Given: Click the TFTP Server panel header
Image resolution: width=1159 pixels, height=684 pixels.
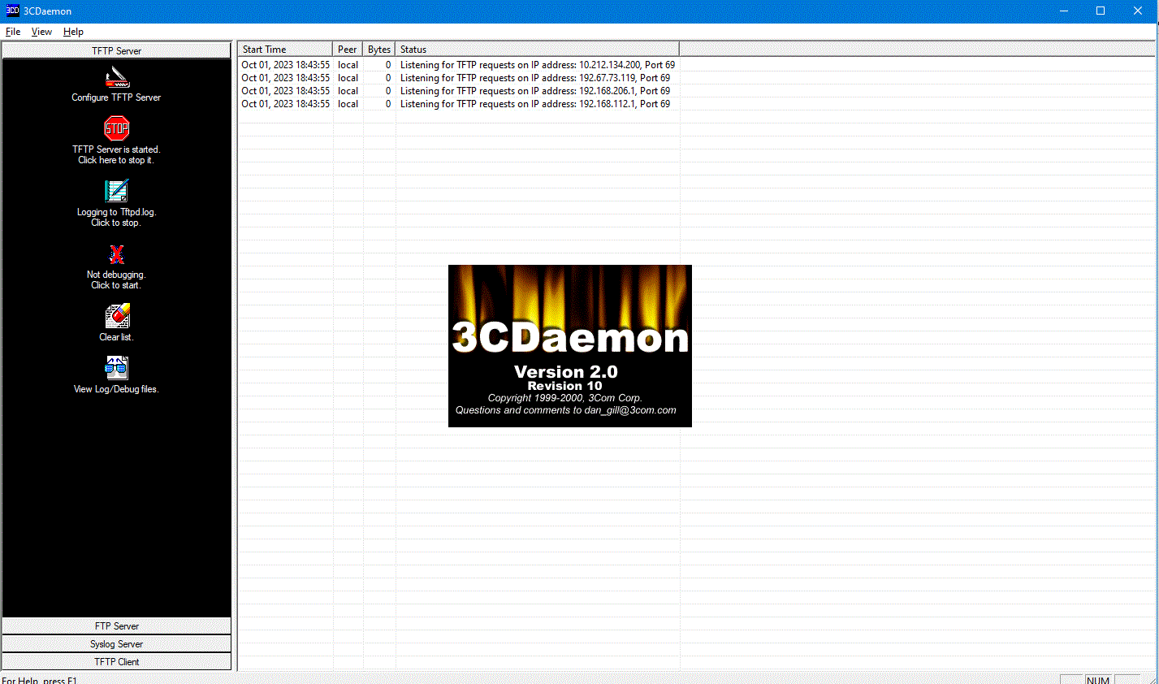Looking at the screenshot, I should click(x=117, y=50).
